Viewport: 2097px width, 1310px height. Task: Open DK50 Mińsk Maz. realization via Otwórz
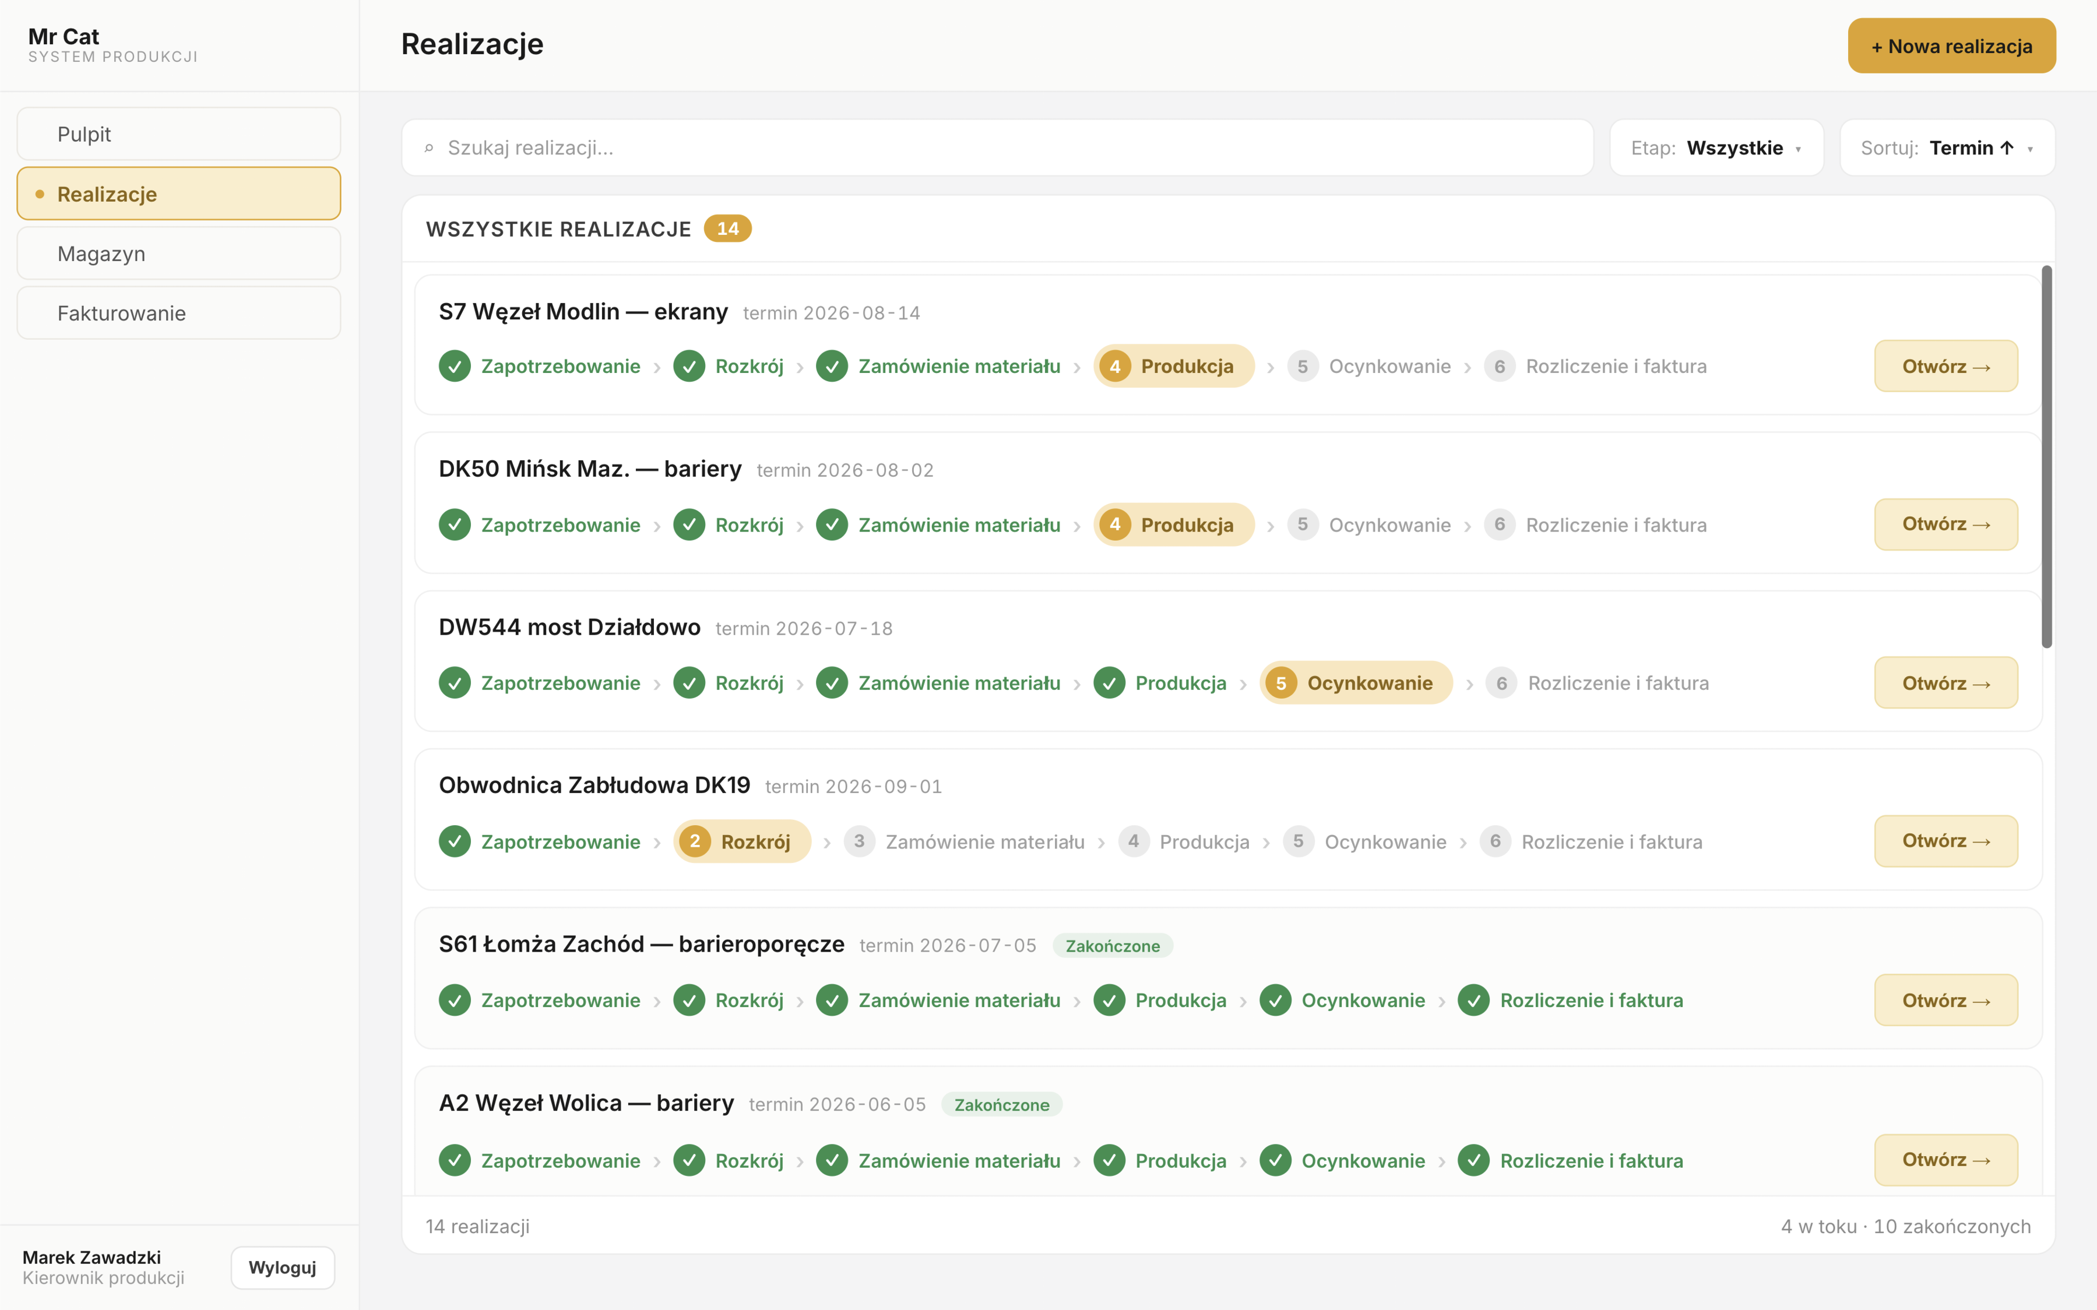coord(1945,524)
